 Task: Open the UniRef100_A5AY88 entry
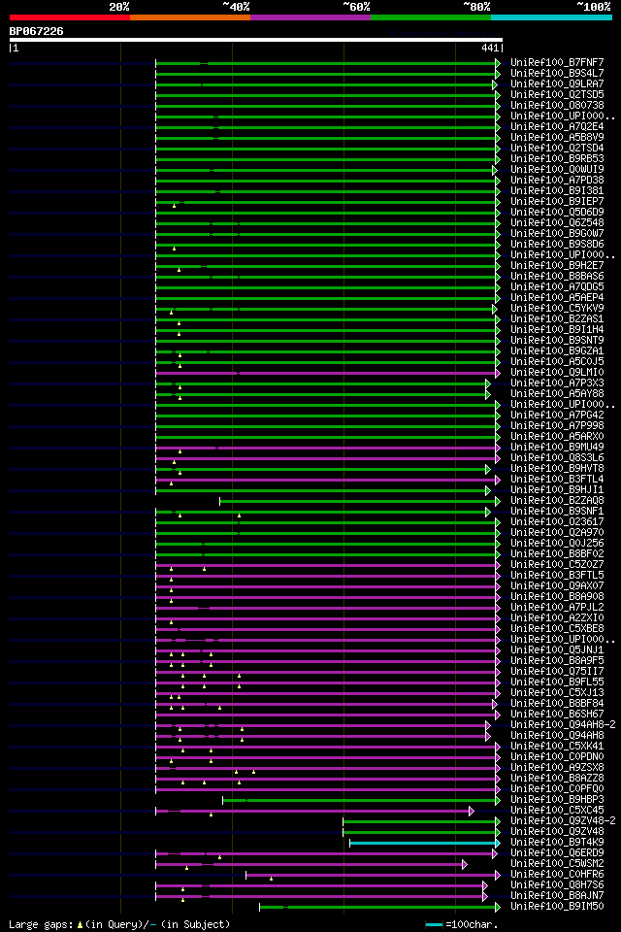pos(557,394)
